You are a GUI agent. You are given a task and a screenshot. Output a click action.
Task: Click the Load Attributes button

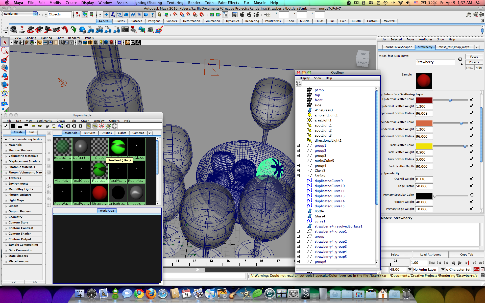pos(430,255)
